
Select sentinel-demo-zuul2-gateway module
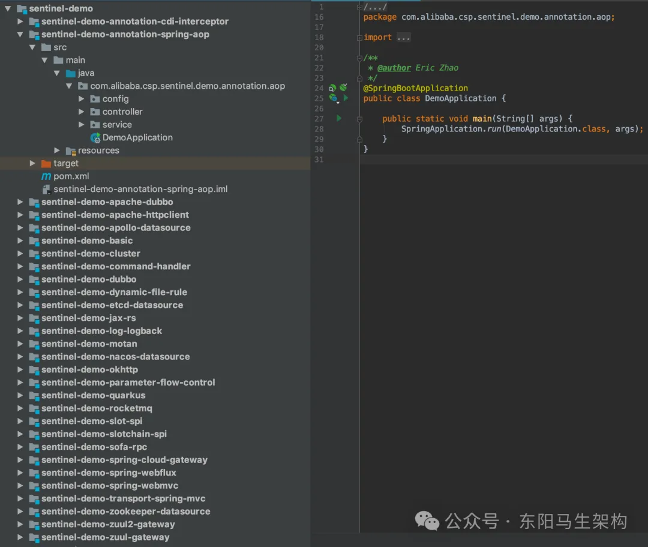tap(108, 524)
